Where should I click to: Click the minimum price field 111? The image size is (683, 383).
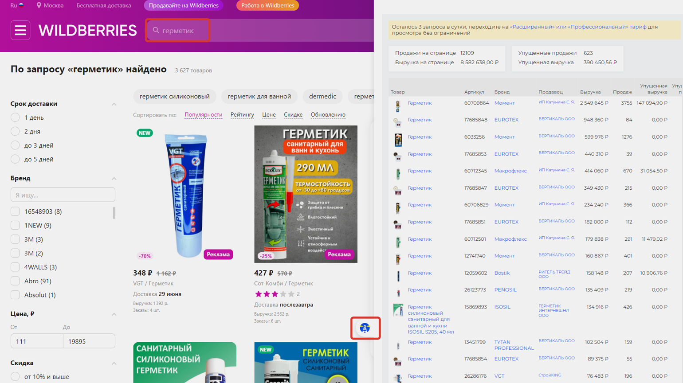37,341
